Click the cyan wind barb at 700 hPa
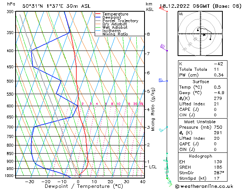Image resolution: width=245 pixels, height=189 pixels. coord(164,129)
